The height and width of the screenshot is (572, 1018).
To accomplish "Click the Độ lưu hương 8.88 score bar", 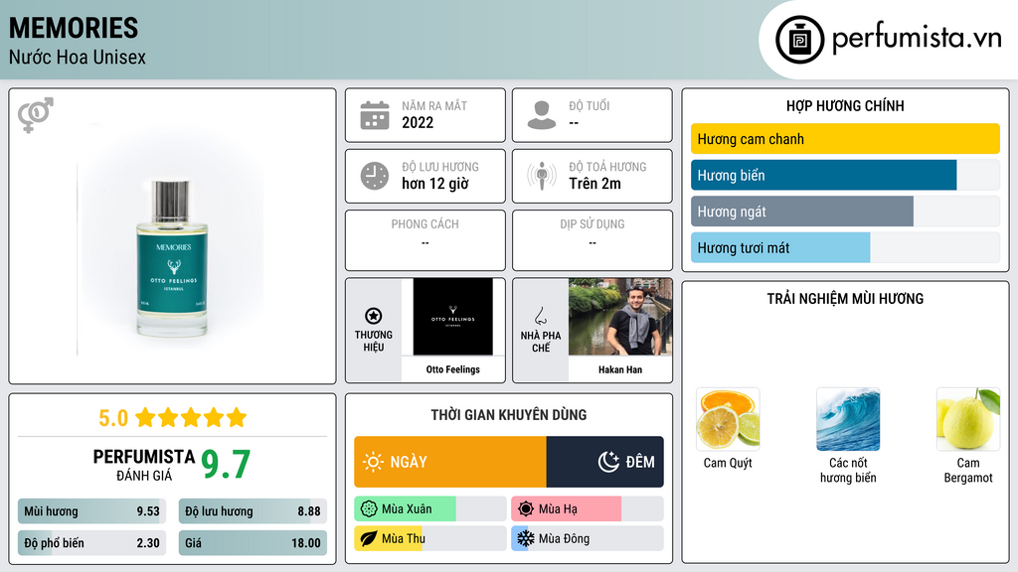I will [253, 511].
